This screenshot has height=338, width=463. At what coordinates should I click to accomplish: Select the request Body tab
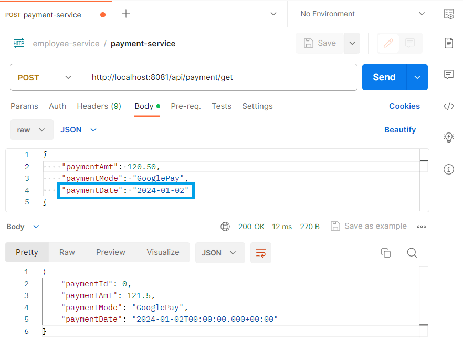(x=147, y=106)
